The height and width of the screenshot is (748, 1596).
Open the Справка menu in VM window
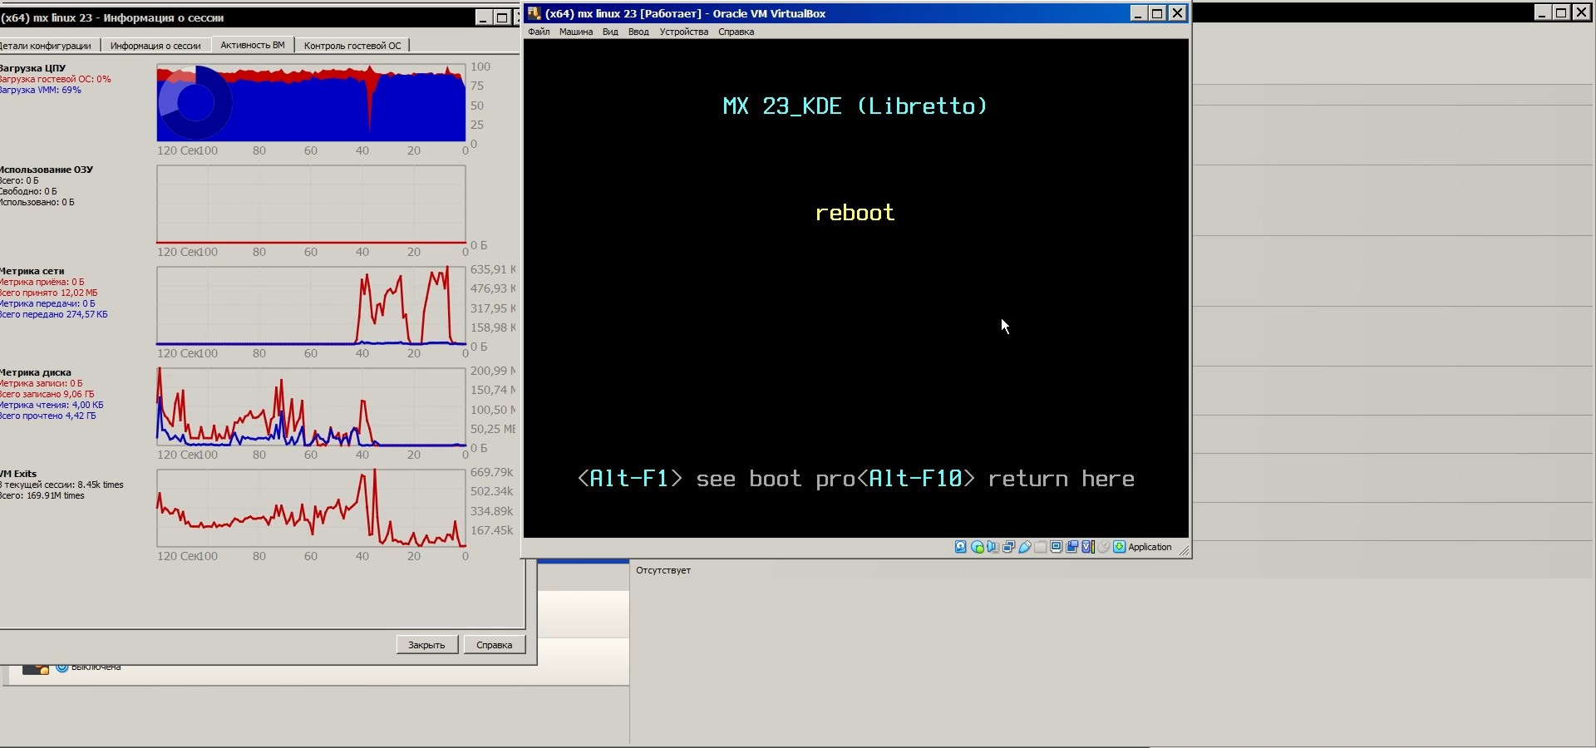pos(736,32)
